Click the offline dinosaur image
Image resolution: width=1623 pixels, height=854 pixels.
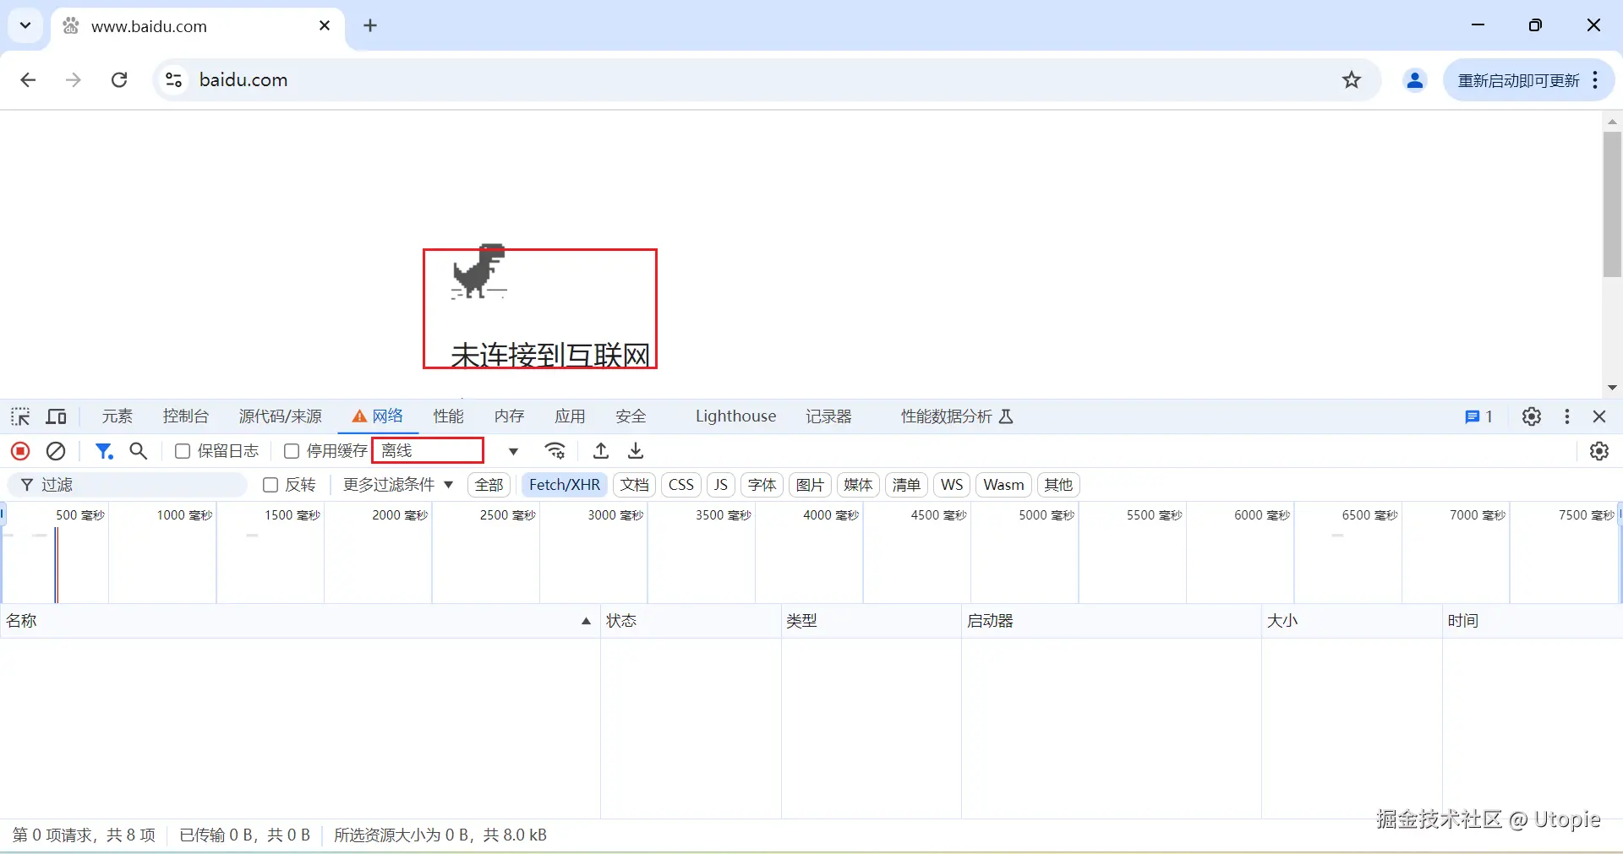(478, 271)
